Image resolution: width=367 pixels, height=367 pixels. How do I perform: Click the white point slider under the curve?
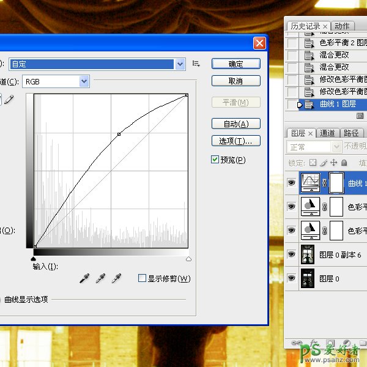(188, 259)
